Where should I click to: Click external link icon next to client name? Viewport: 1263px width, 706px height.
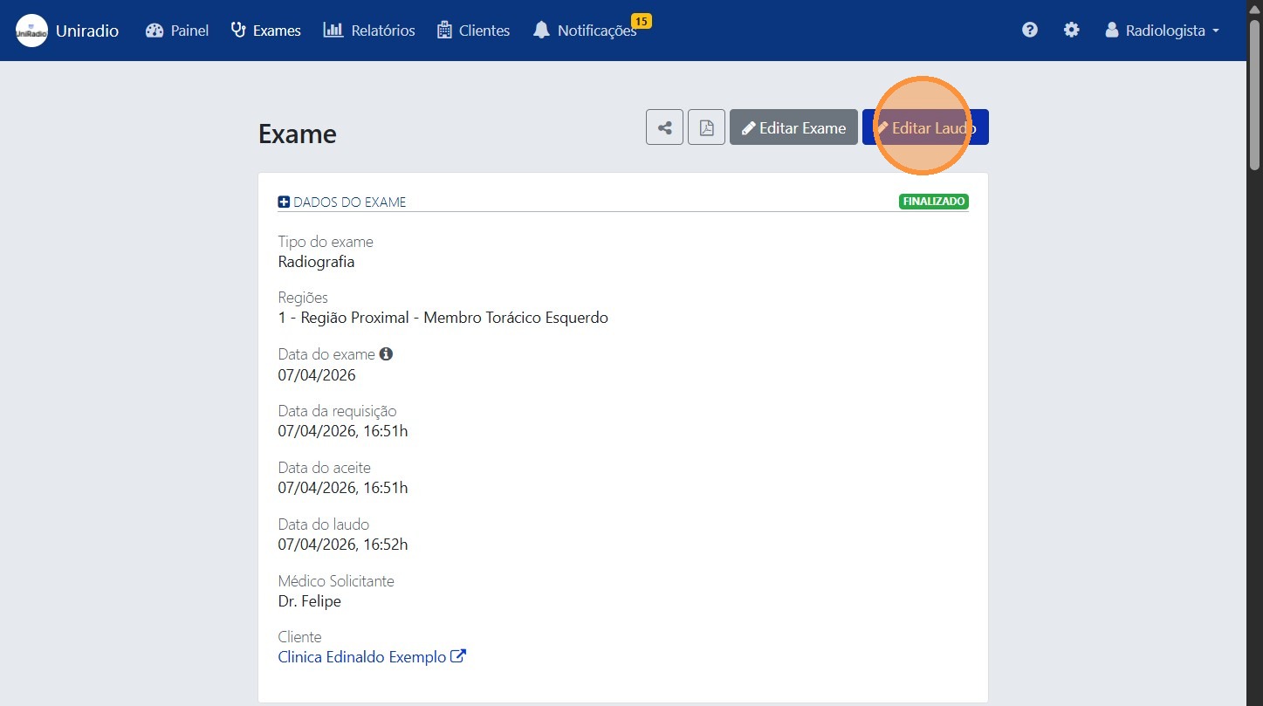(458, 656)
